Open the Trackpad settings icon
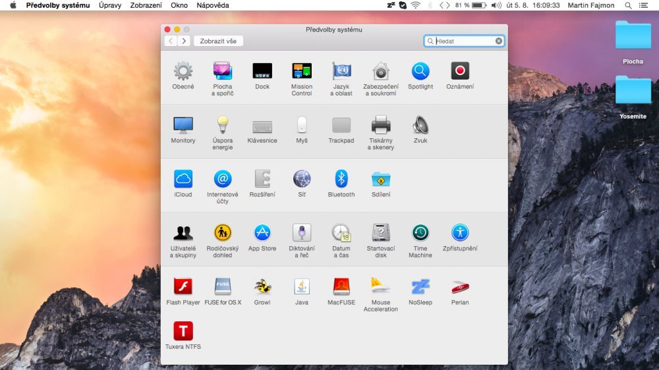This screenshot has width=659, height=370. pyautogui.click(x=341, y=125)
